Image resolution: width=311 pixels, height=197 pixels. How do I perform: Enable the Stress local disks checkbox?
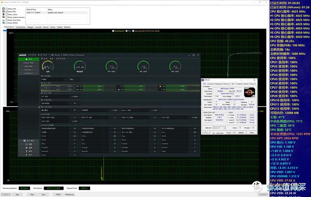pyautogui.click(x=7, y=20)
